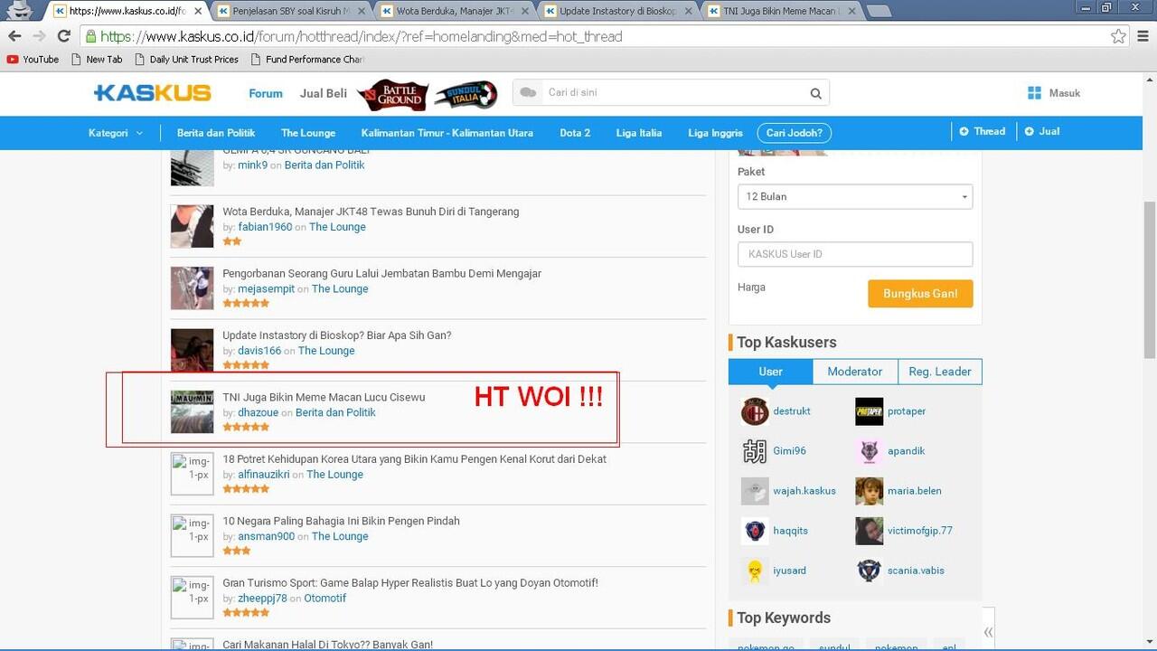Viewport: 1157px width, 651px height.
Task: Open 10 Negara Paling Bahagia thread
Action: [x=342, y=521]
